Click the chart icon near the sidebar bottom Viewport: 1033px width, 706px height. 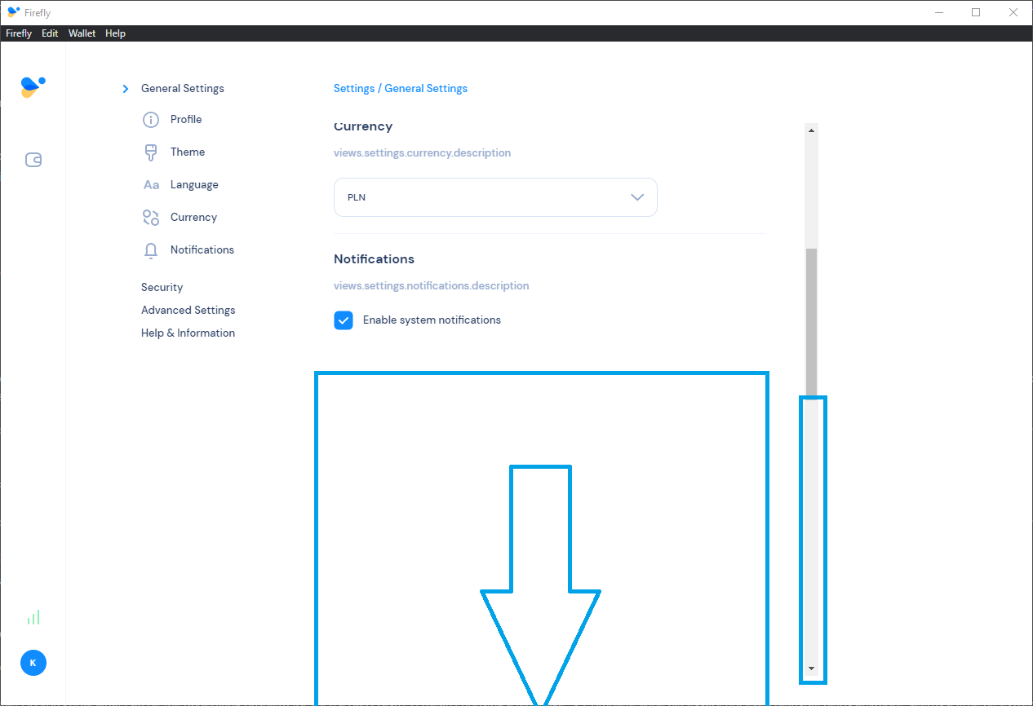click(33, 617)
